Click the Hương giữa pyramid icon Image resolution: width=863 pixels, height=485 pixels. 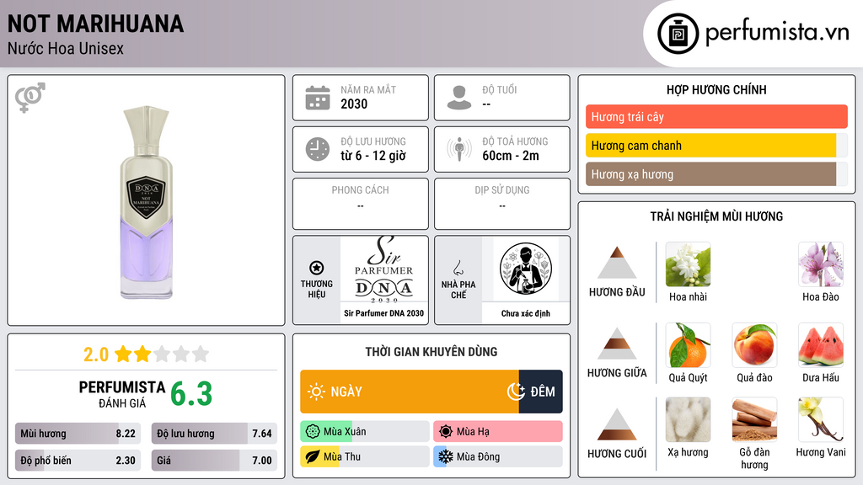[x=617, y=344]
